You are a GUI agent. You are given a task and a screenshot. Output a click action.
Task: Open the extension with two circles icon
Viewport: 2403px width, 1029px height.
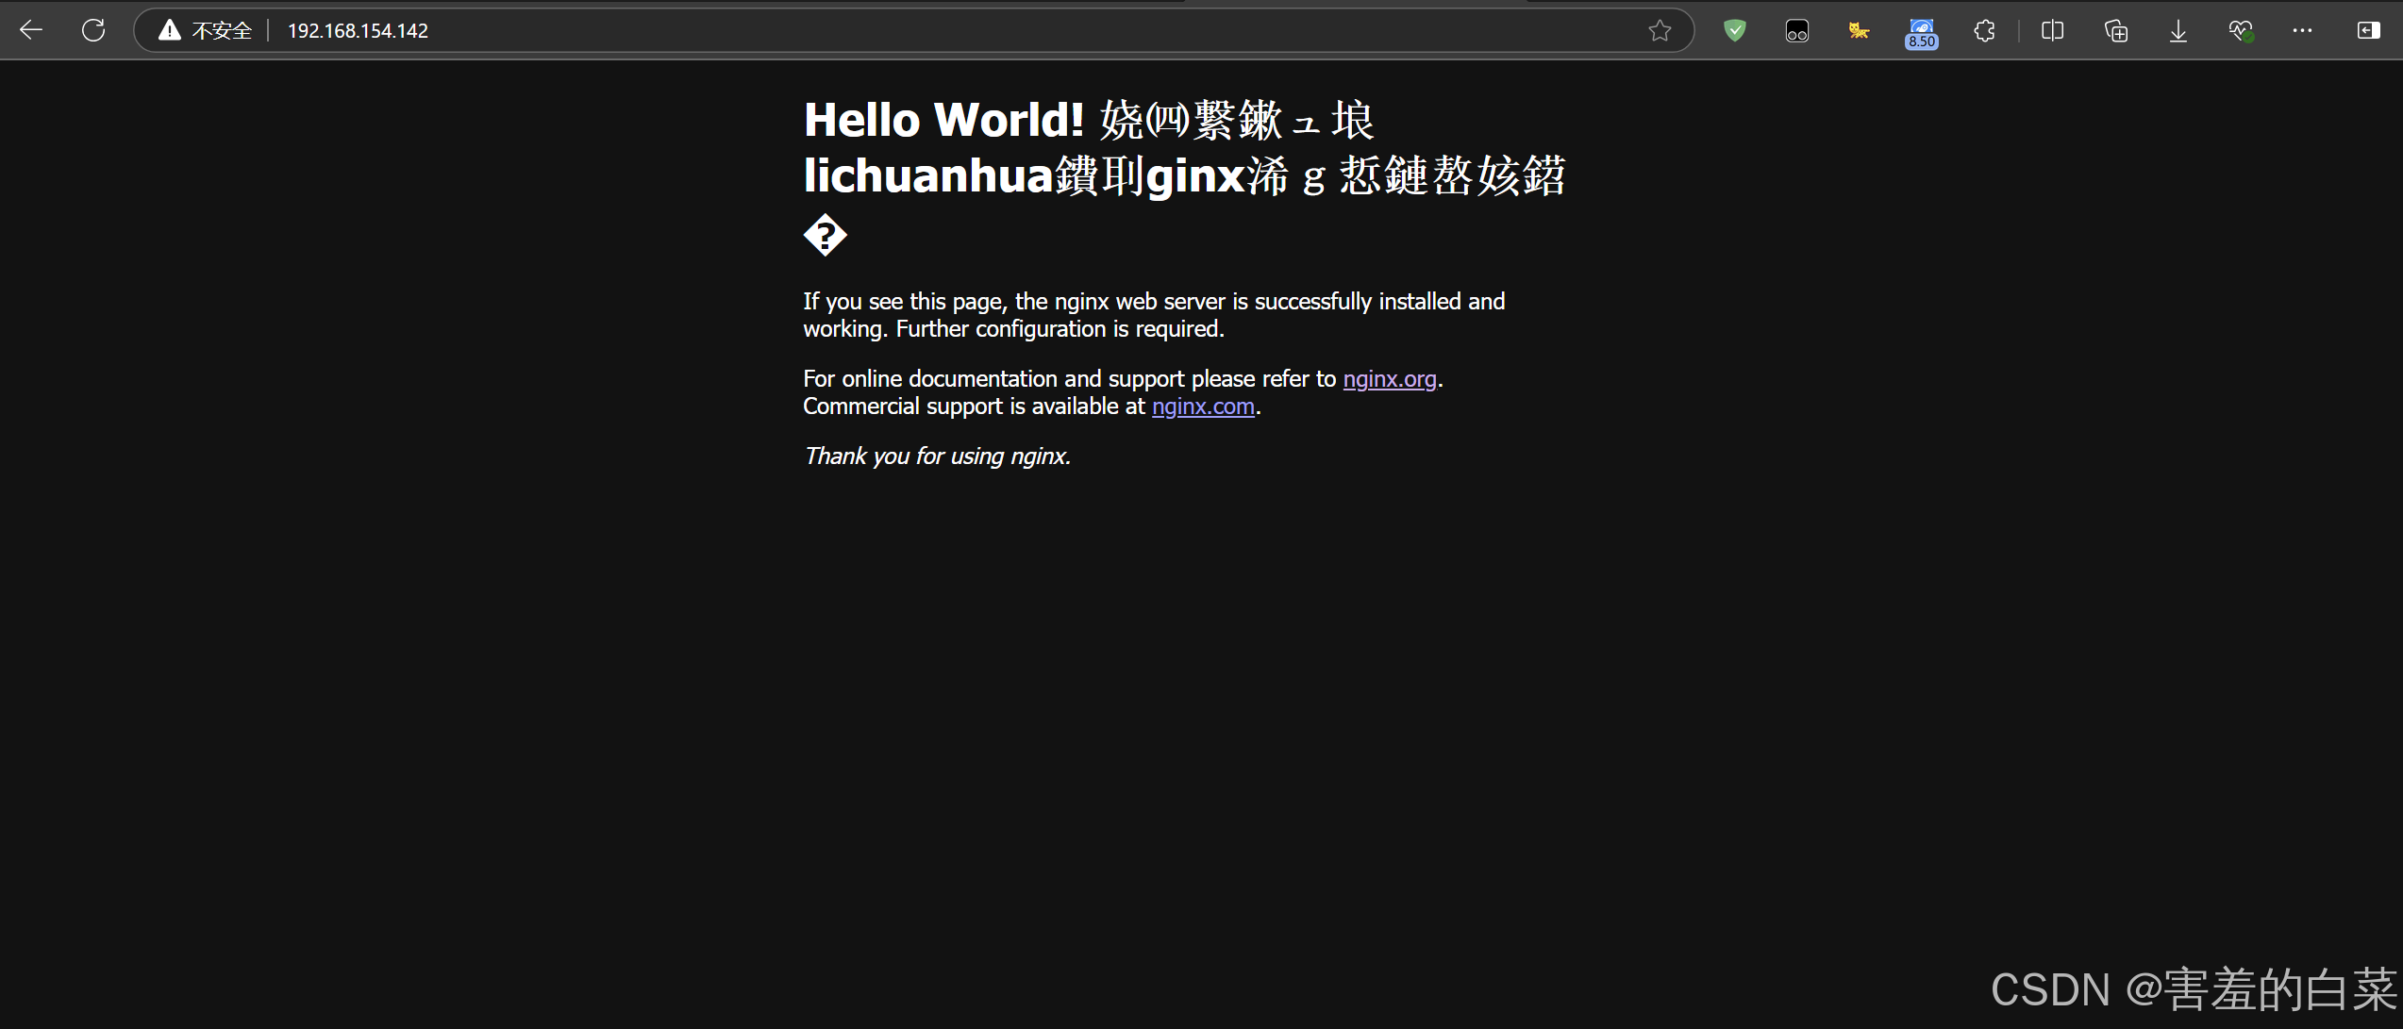(1796, 31)
